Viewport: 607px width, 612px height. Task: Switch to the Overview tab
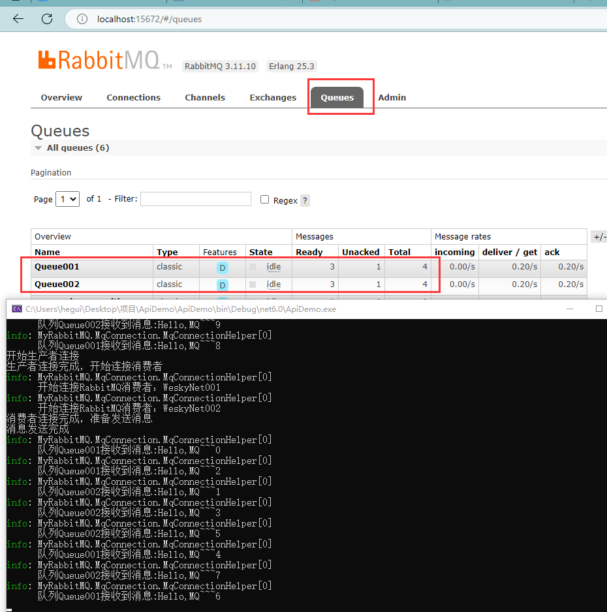[x=61, y=98]
